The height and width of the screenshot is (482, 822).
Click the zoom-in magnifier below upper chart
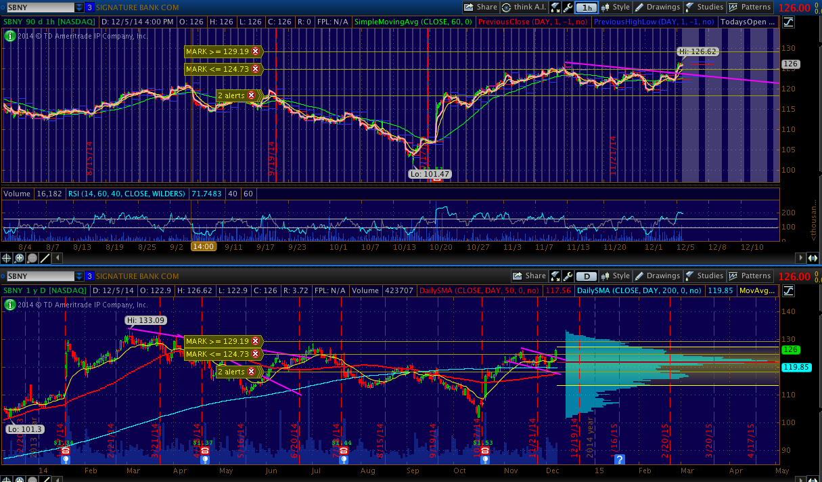point(20,257)
